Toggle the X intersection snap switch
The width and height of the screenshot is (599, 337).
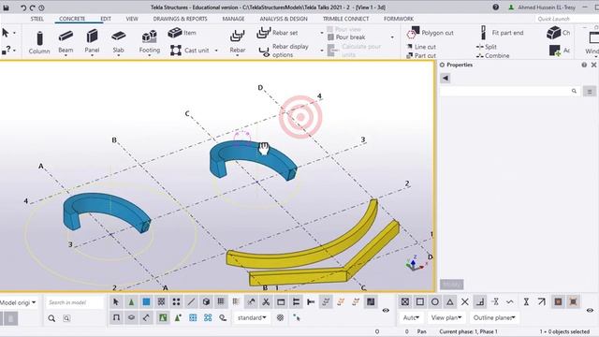pos(464,301)
